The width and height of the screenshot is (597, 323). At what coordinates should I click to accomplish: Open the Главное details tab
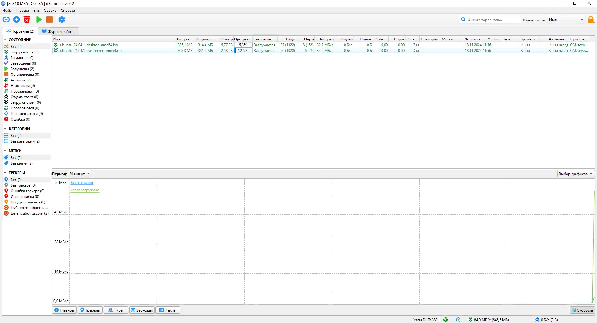click(x=64, y=310)
